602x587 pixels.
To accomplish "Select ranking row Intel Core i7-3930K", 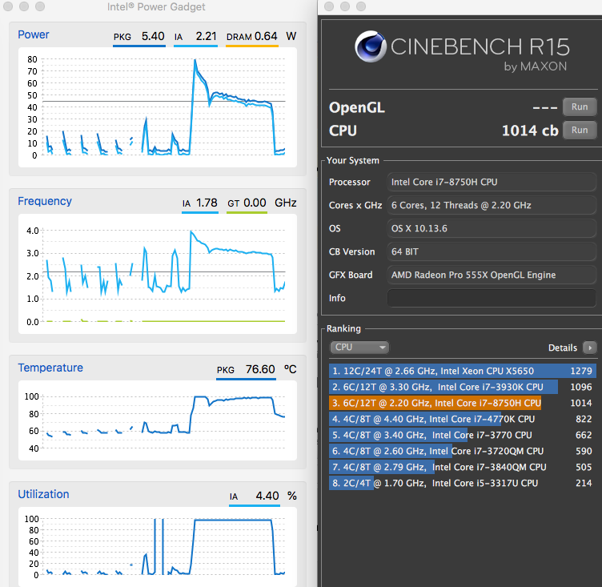I will point(462,387).
